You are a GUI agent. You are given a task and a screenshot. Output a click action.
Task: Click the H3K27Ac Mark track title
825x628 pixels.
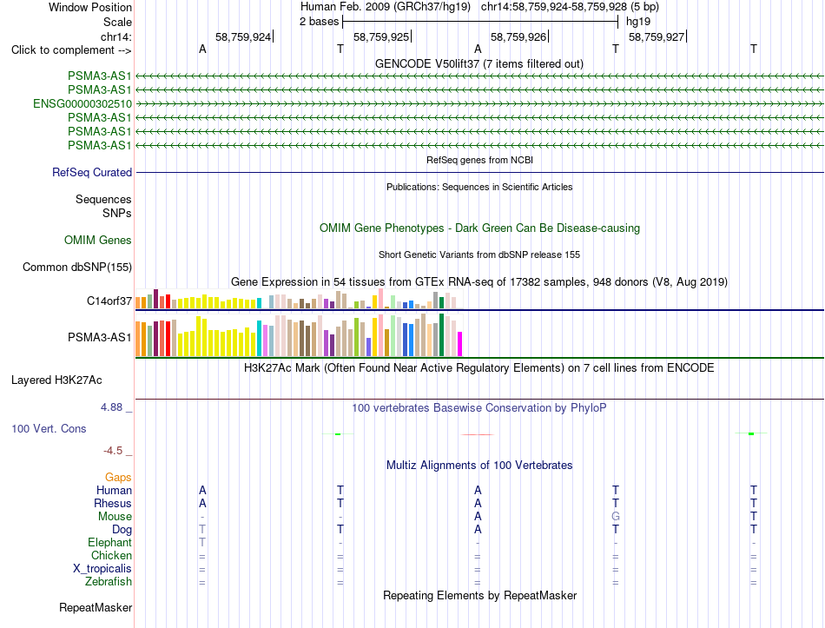point(479,367)
